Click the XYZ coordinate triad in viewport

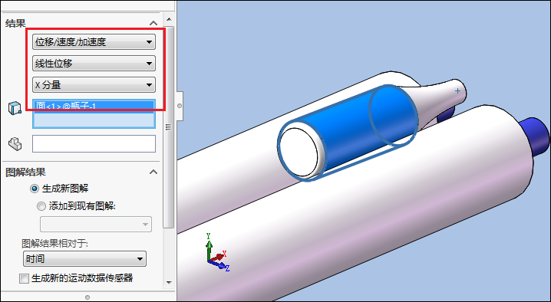click(x=217, y=252)
